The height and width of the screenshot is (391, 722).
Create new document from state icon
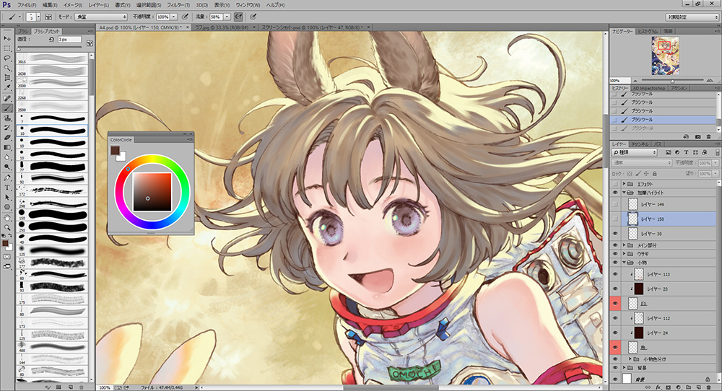(x=686, y=136)
